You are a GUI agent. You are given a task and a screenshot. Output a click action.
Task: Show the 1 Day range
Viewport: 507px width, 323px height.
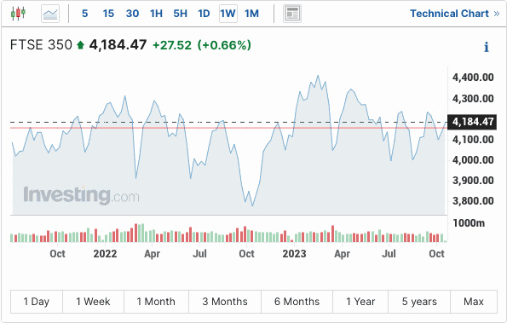tap(37, 302)
